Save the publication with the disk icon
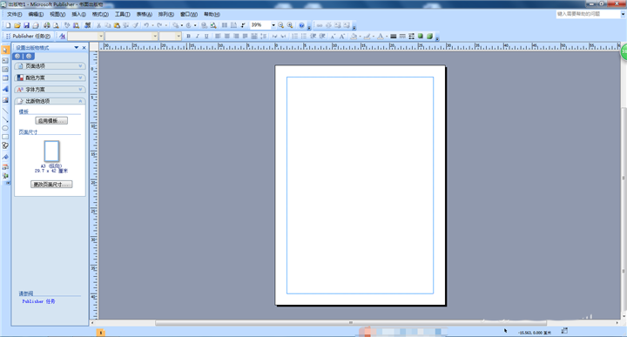Viewport: 627px width, 337px height. coord(26,25)
